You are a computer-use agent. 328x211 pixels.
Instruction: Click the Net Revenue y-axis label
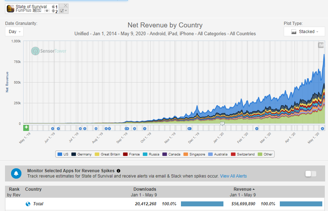(7, 82)
